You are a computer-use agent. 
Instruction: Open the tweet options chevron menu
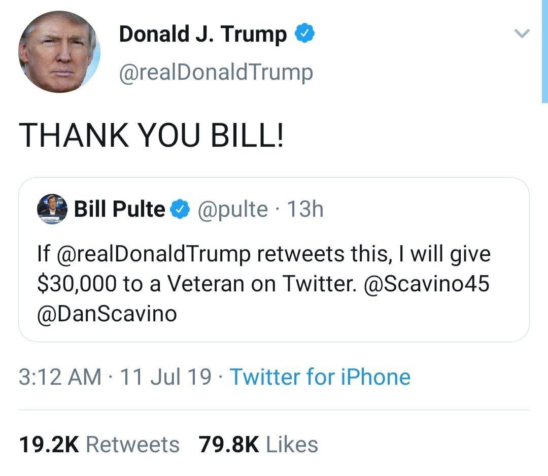tap(521, 35)
